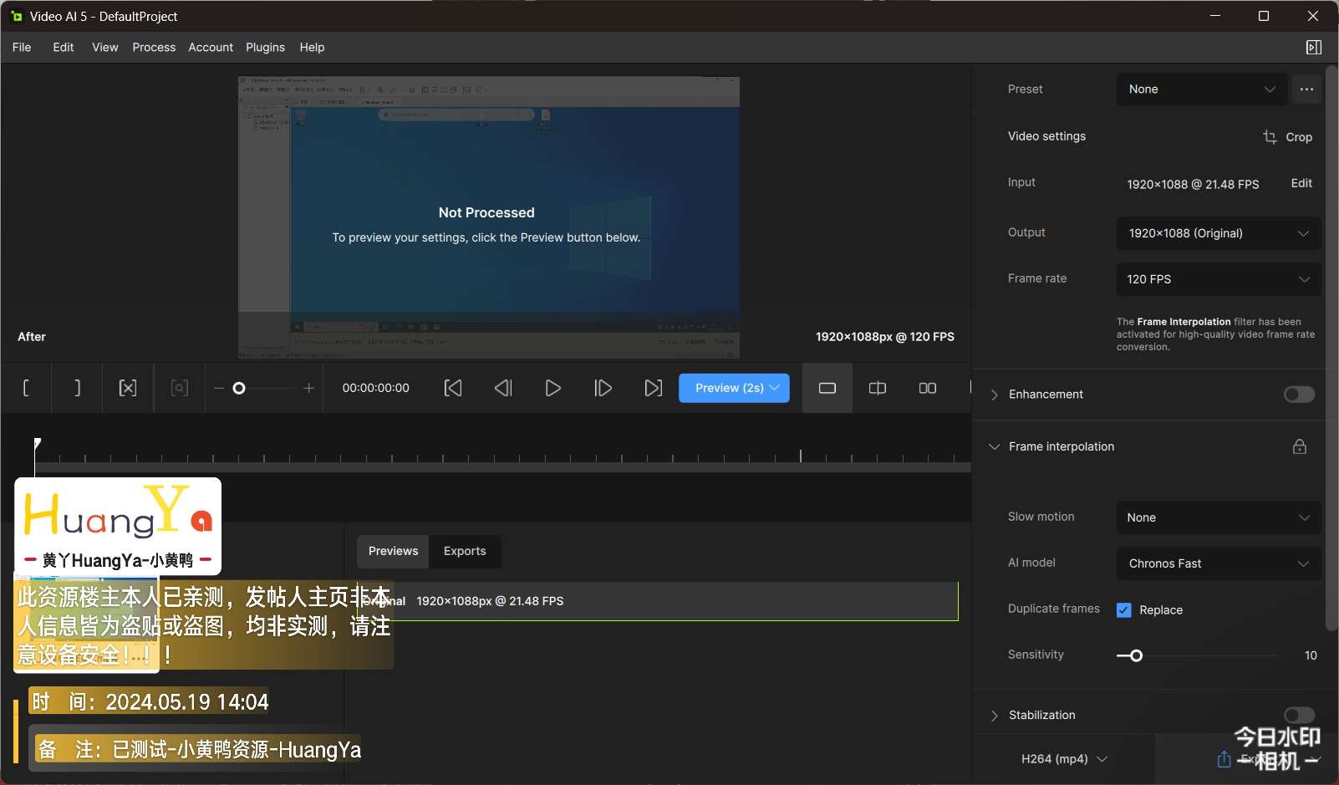Switch to split comparison view

click(877, 388)
